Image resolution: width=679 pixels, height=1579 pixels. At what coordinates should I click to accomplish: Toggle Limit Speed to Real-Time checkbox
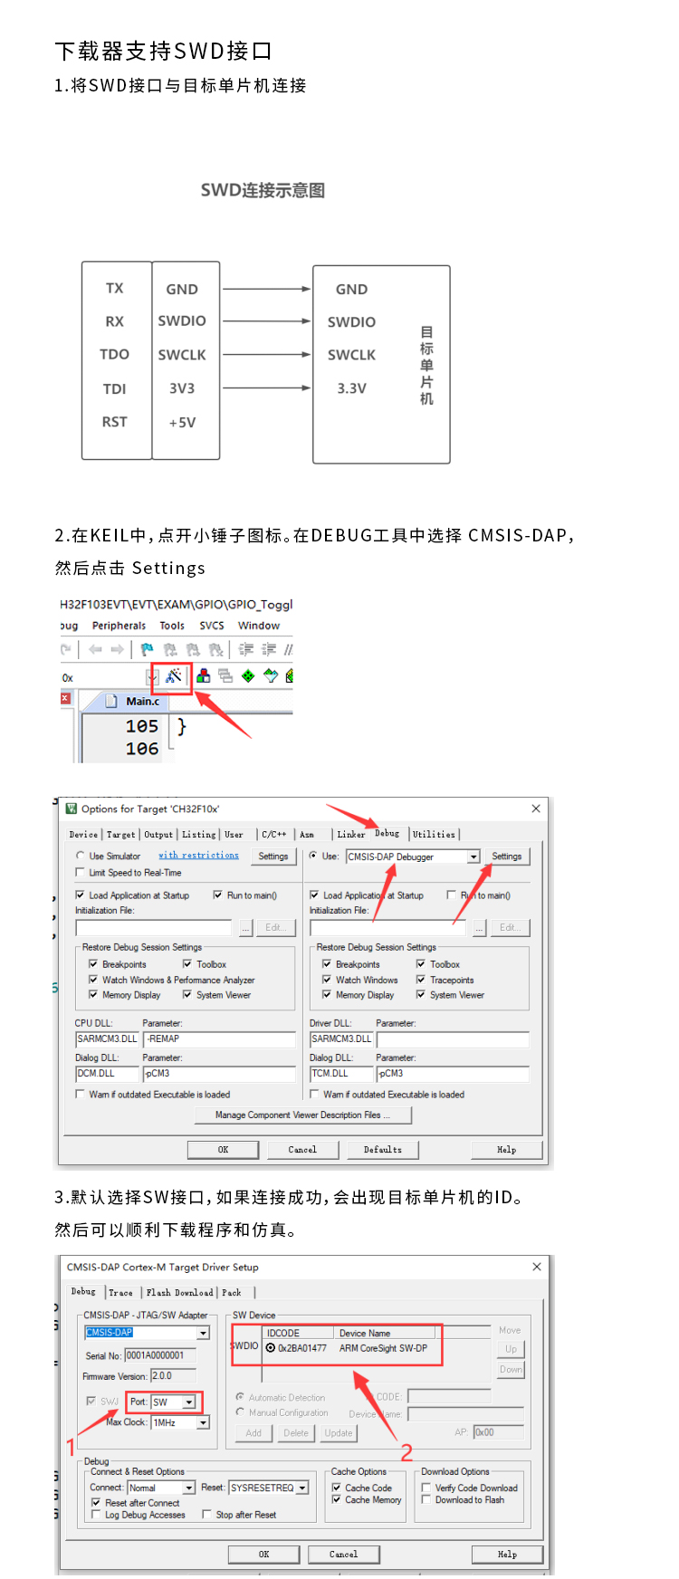click(x=81, y=873)
